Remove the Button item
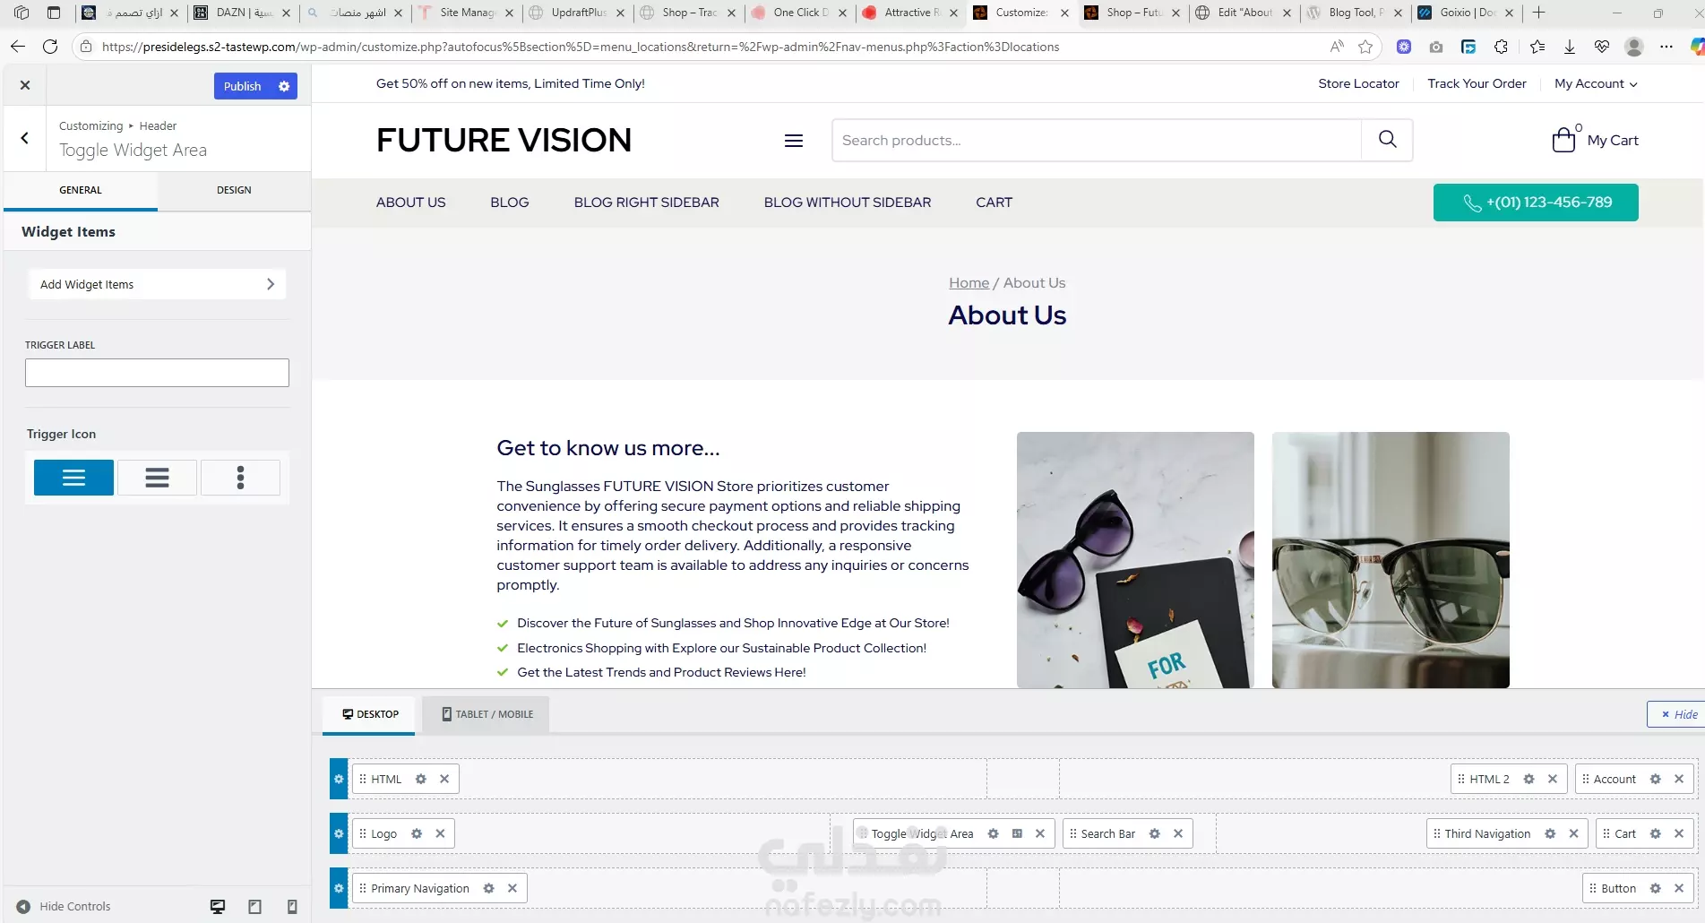This screenshot has height=923, width=1705. tap(1679, 888)
